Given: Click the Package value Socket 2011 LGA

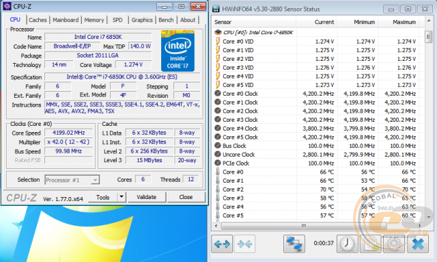Looking at the screenshot, I should click(98, 55).
